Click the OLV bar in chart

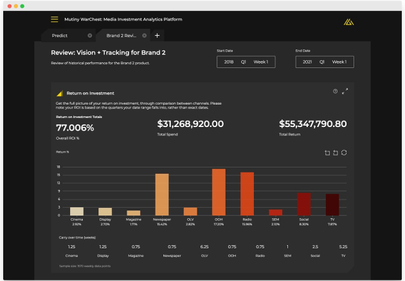point(190,212)
